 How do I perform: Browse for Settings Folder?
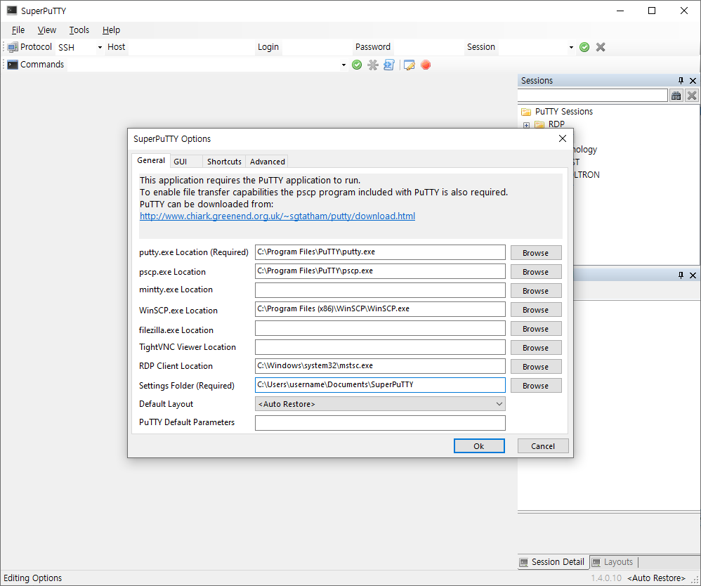536,386
